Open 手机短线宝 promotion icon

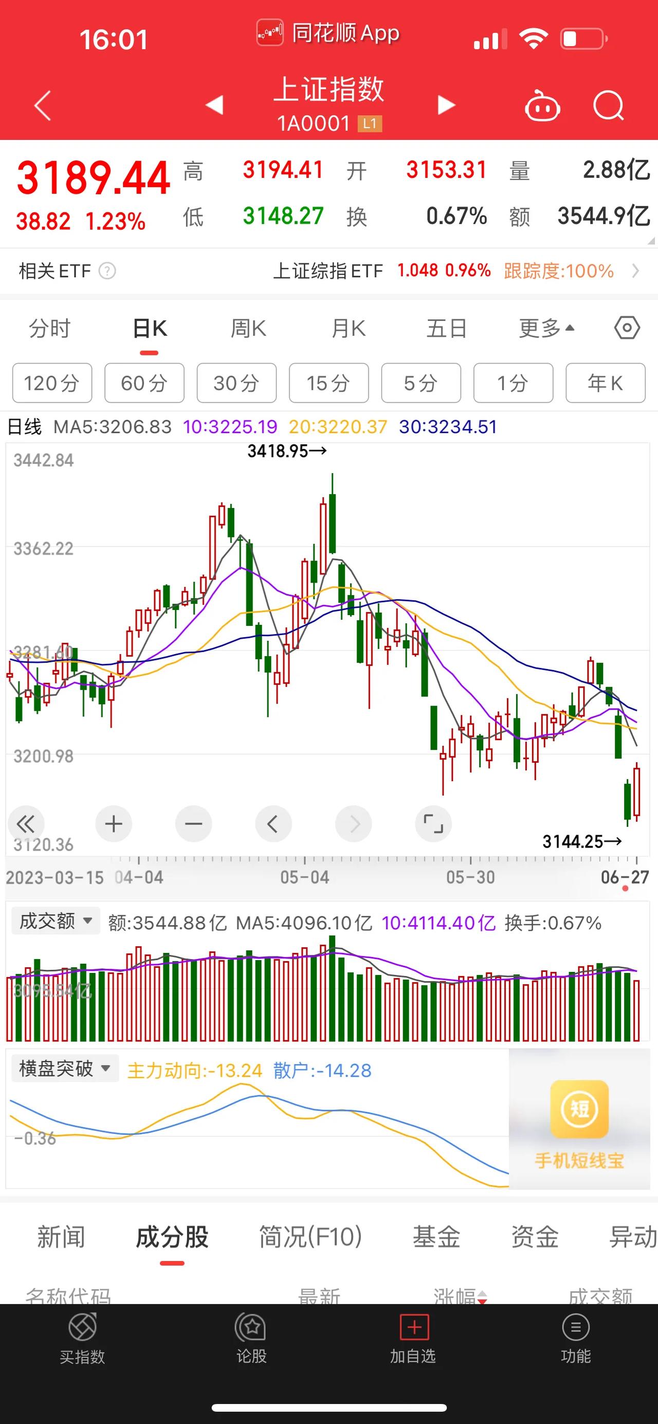(579, 1125)
